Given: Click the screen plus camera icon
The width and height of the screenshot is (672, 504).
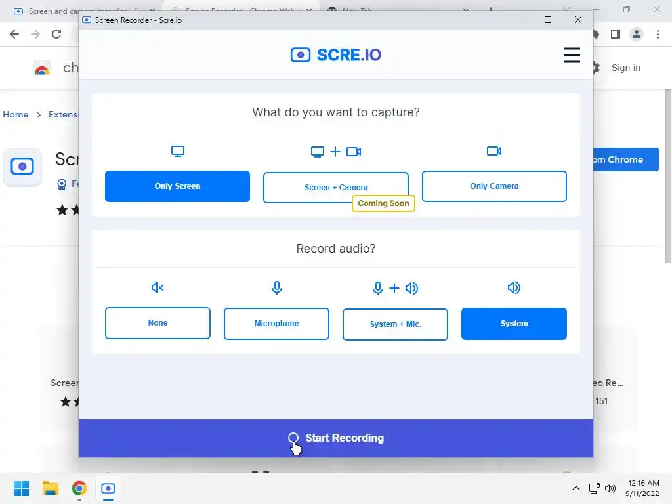Looking at the screenshot, I should pos(335,152).
